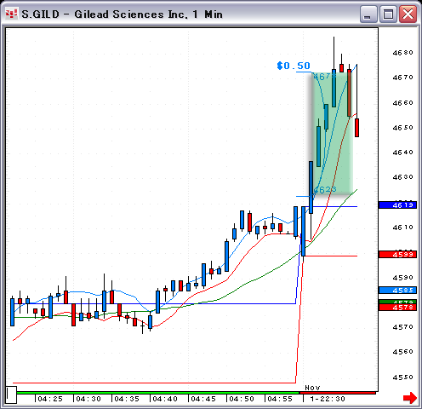Viewport: 422px width, 409px height.
Task: Maximize the S.GILD chart window
Action: [x=388, y=14]
